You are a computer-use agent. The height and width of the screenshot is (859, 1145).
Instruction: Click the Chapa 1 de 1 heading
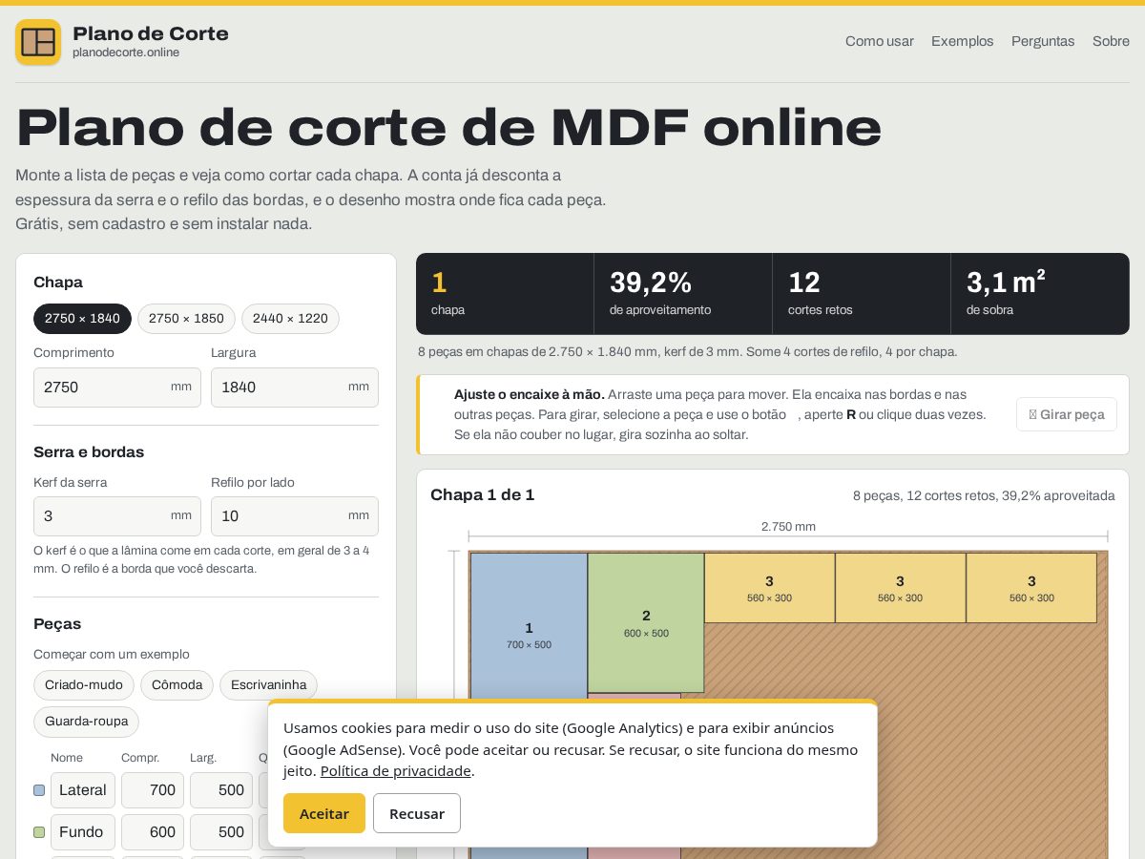pyautogui.click(x=482, y=494)
